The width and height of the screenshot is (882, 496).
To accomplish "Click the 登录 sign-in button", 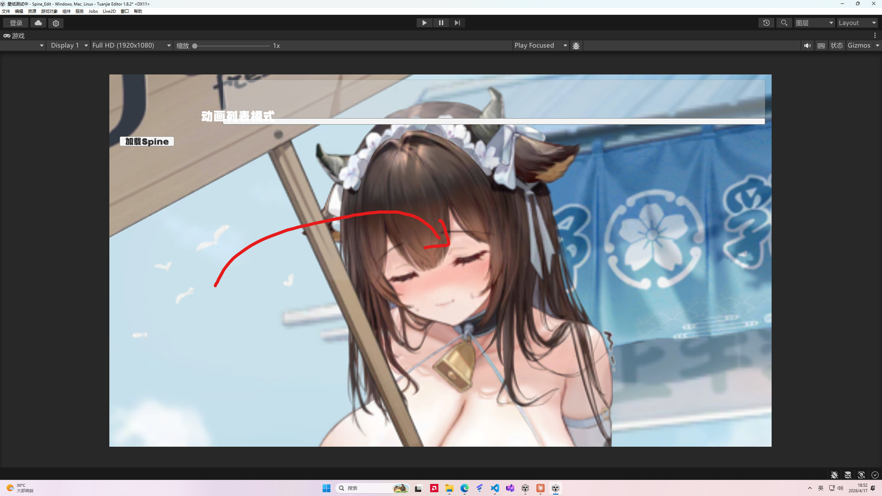I will (x=16, y=23).
